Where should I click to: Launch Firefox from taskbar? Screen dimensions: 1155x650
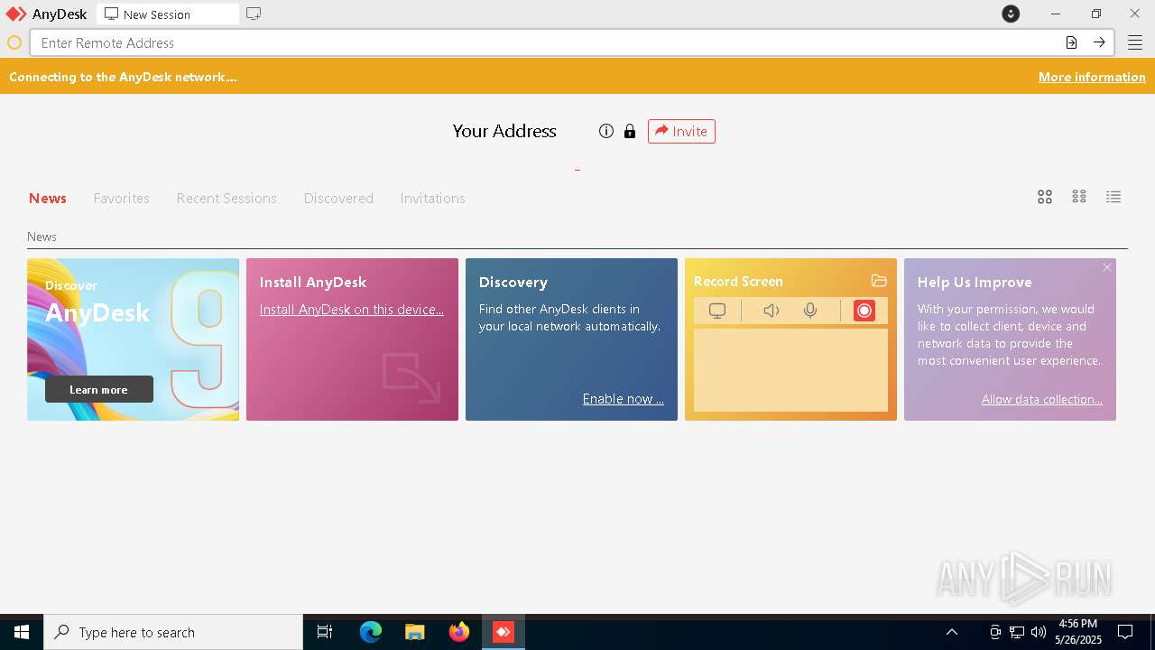pyautogui.click(x=459, y=632)
